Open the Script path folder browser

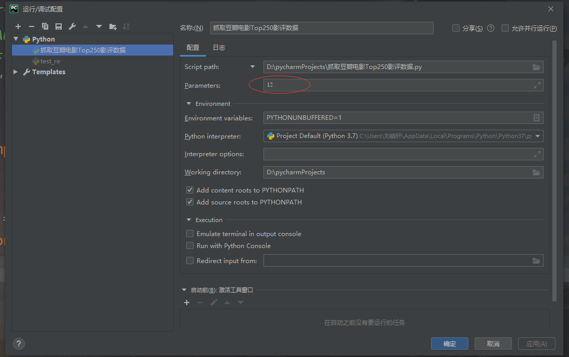tap(536, 66)
